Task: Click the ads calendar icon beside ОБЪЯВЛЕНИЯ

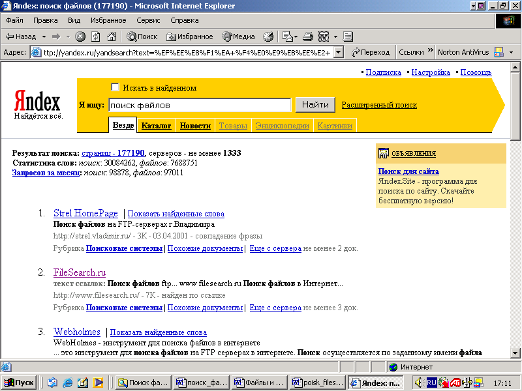Action: point(384,153)
